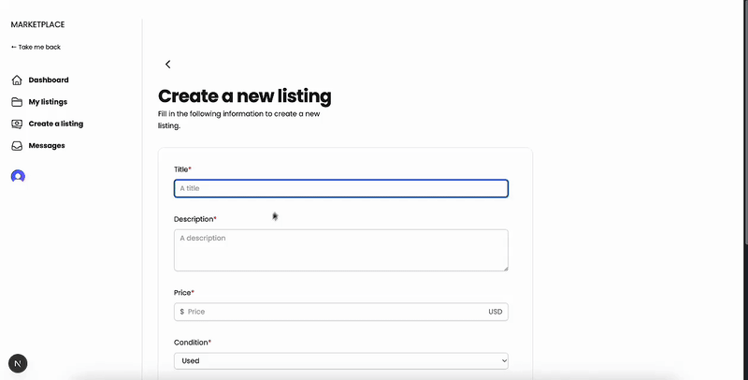Click the Description field label
This screenshot has width=748, height=380.
[x=194, y=219]
